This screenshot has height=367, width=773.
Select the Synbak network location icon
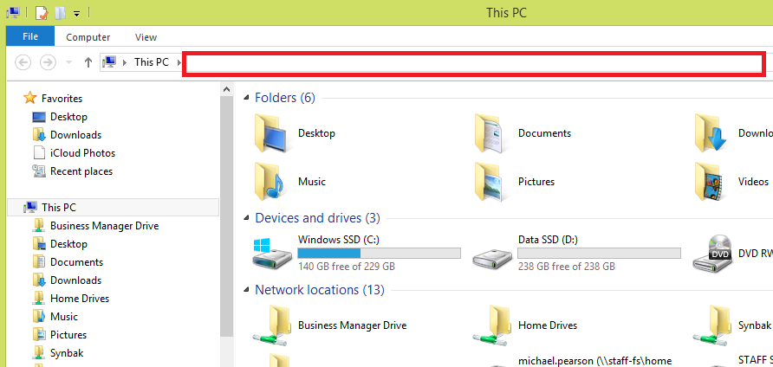point(711,324)
